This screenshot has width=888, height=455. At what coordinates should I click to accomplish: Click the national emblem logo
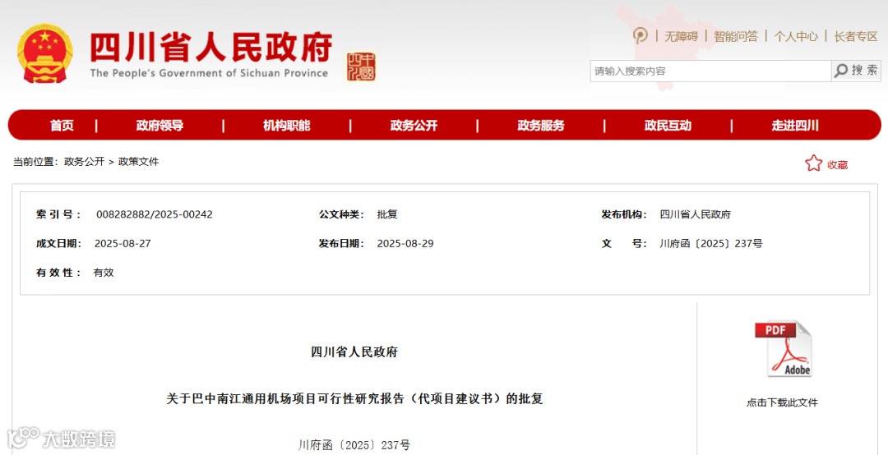click(x=44, y=53)
